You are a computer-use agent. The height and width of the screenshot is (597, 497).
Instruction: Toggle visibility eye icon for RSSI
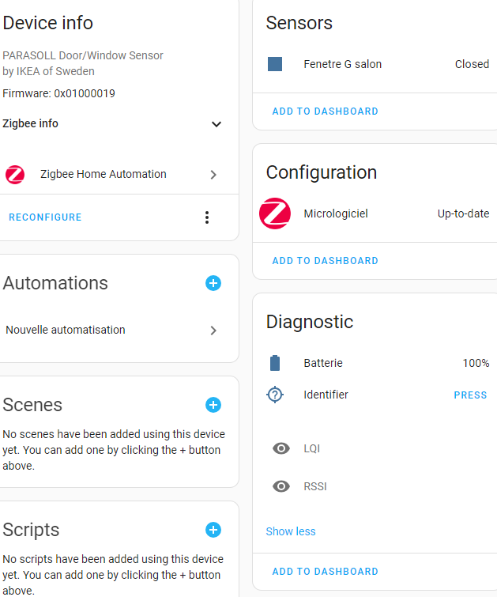281,486
